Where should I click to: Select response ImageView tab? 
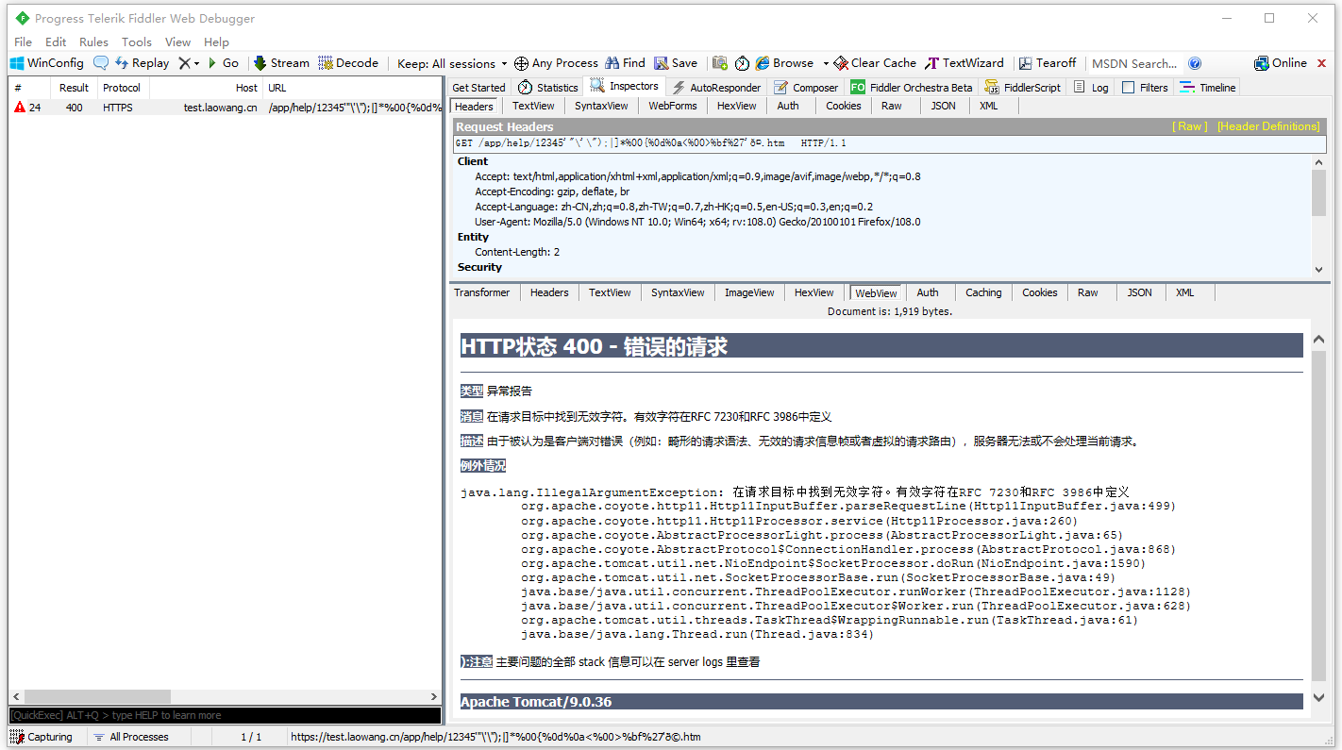(x=749, y=292)
